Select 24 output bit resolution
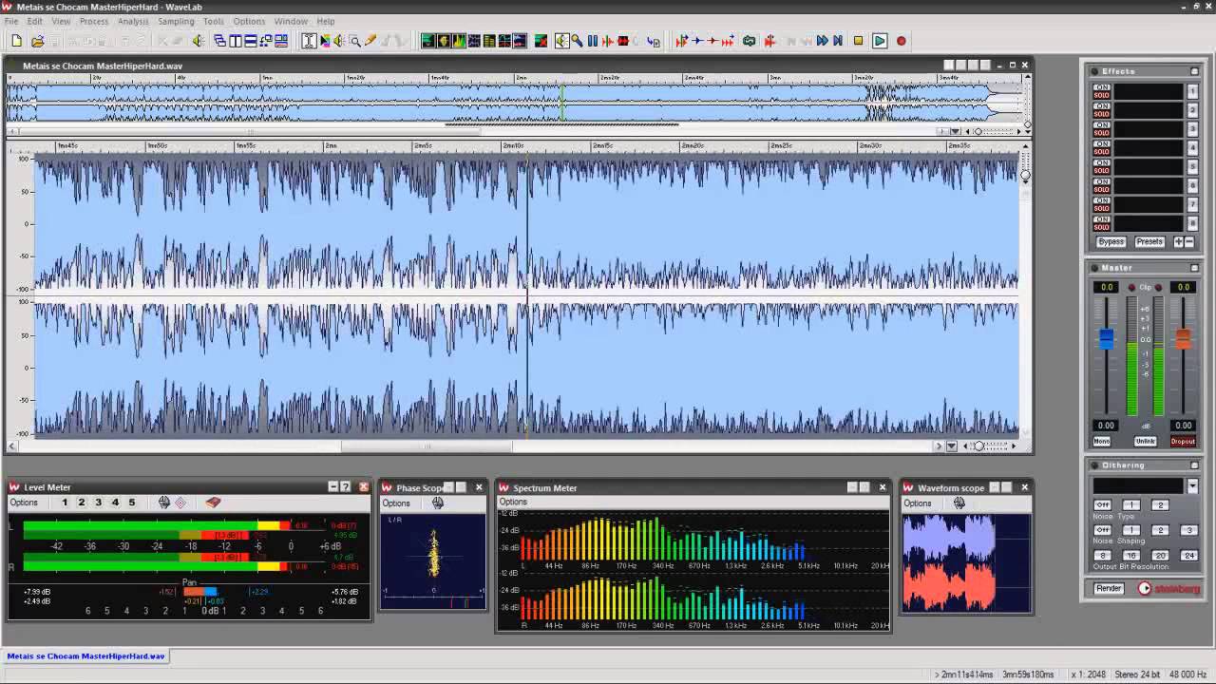This screenshot has width=1216, height=684. [x=1188, y=556]
